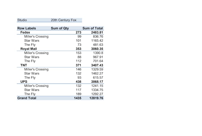202x136 pixels.
Task: Select the Fedex group row label
Action: point(25,32)
